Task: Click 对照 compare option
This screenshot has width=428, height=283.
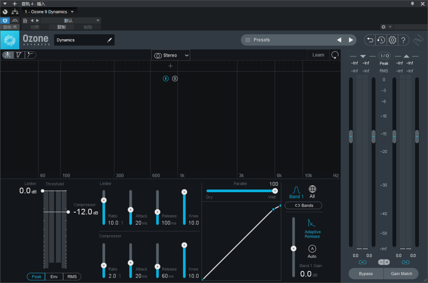Action: (x=35, y=27)
